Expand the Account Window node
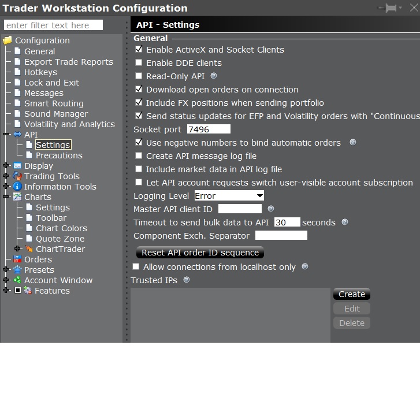This screenshot has width=420, height=393. click(6, 280)
